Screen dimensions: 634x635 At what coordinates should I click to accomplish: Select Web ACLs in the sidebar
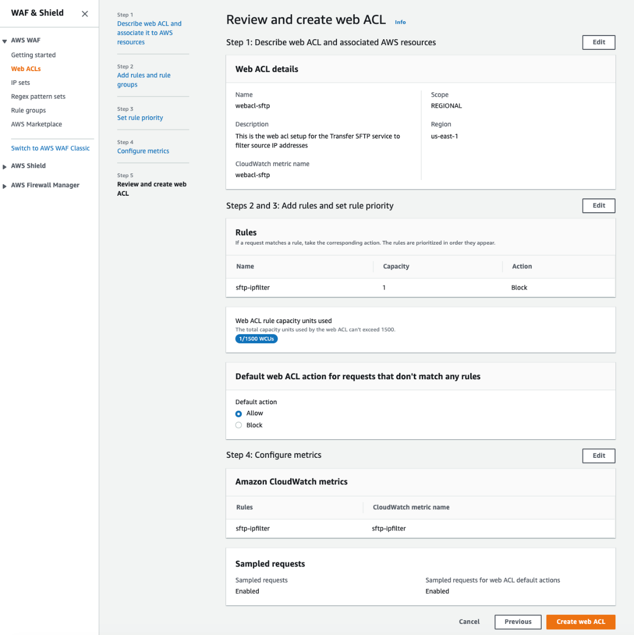click(x=25, y=68)
